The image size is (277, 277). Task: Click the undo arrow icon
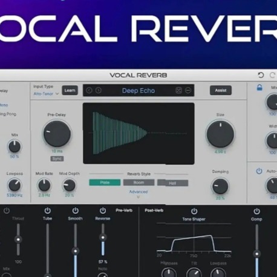tap(261, 75)
